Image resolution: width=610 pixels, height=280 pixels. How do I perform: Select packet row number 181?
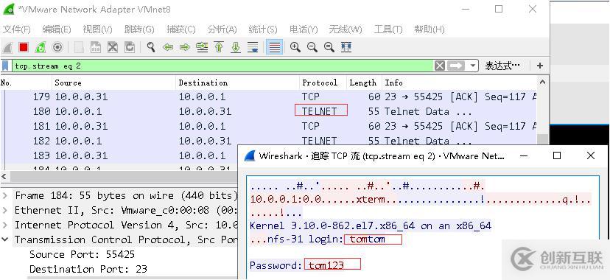268,127
